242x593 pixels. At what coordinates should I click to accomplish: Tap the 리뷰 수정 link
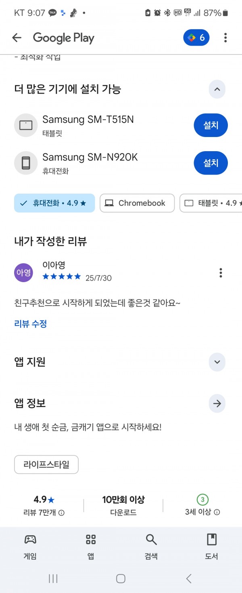point(31,324)
